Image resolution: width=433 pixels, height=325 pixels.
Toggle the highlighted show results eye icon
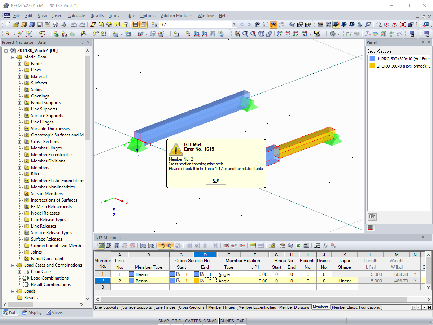[274, 25]
